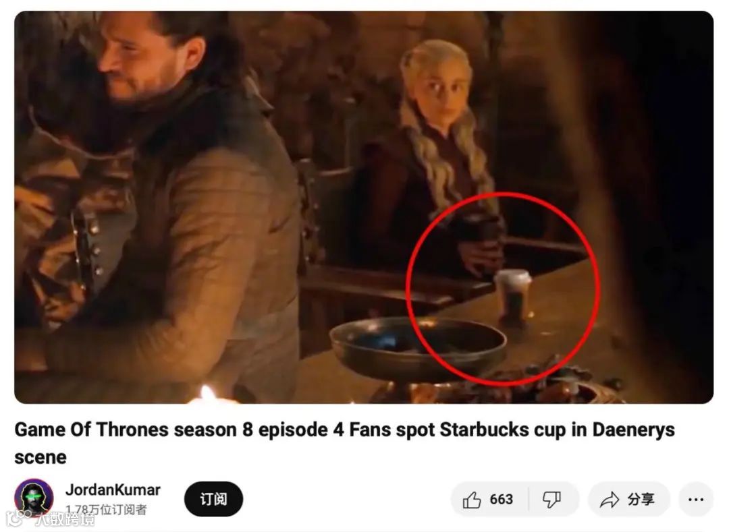Click the white coffee cup inside the red circle
Viewport: 729px width, 532px height.
pyautogui.click(x=512, y=296)
